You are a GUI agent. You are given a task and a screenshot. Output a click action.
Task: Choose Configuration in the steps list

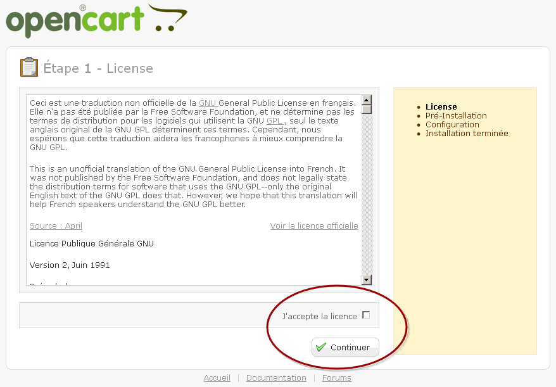(x=452, y=125)
